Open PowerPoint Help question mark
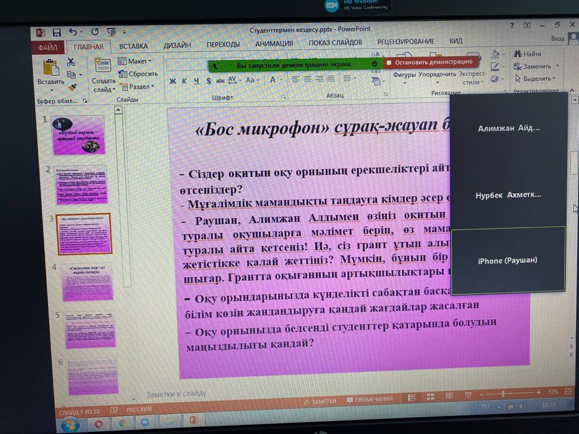Screen dimensions: 579x434 [512, 25]
